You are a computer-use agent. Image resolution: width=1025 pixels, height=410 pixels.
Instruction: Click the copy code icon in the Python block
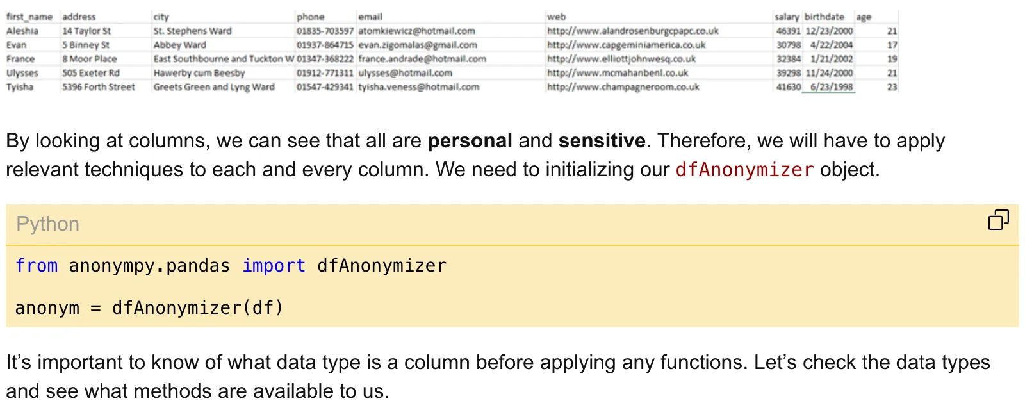pos(998,220)
